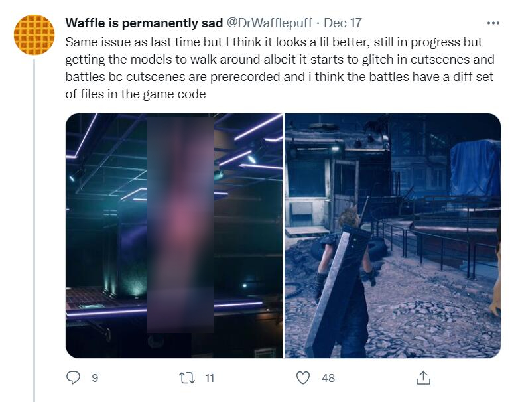Retweet this post using the arrows icon
Viewport: 514px width, 402px height.
click(187, 378)
